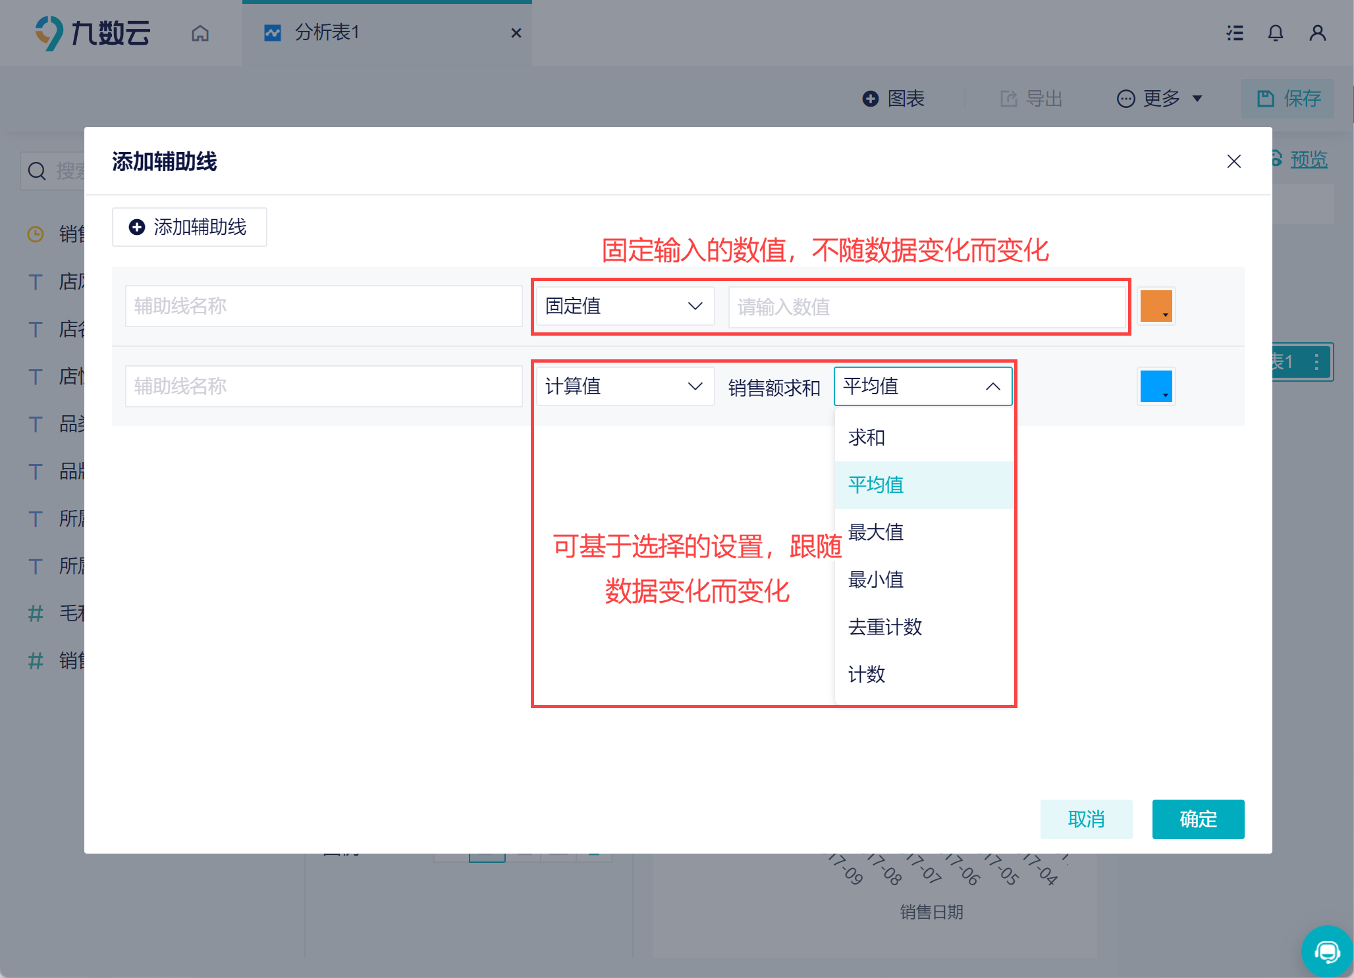Click the 请输入数值 value input field
The width and height of the screenshot is (1354, 978).
click(x=926, y=307)
